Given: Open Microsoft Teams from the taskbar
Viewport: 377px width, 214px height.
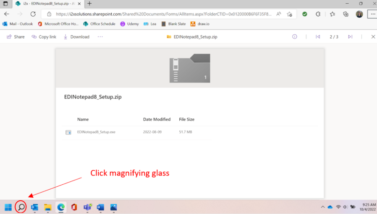Looking at the screenshot, I should (x=87, y=207).
